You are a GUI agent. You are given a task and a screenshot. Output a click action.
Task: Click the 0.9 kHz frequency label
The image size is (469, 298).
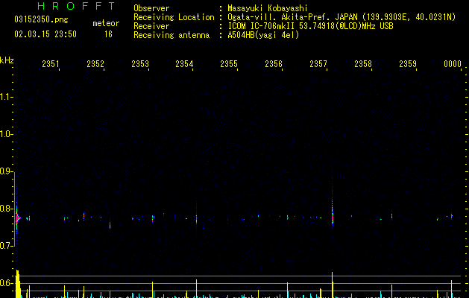[x=6, y=171]
